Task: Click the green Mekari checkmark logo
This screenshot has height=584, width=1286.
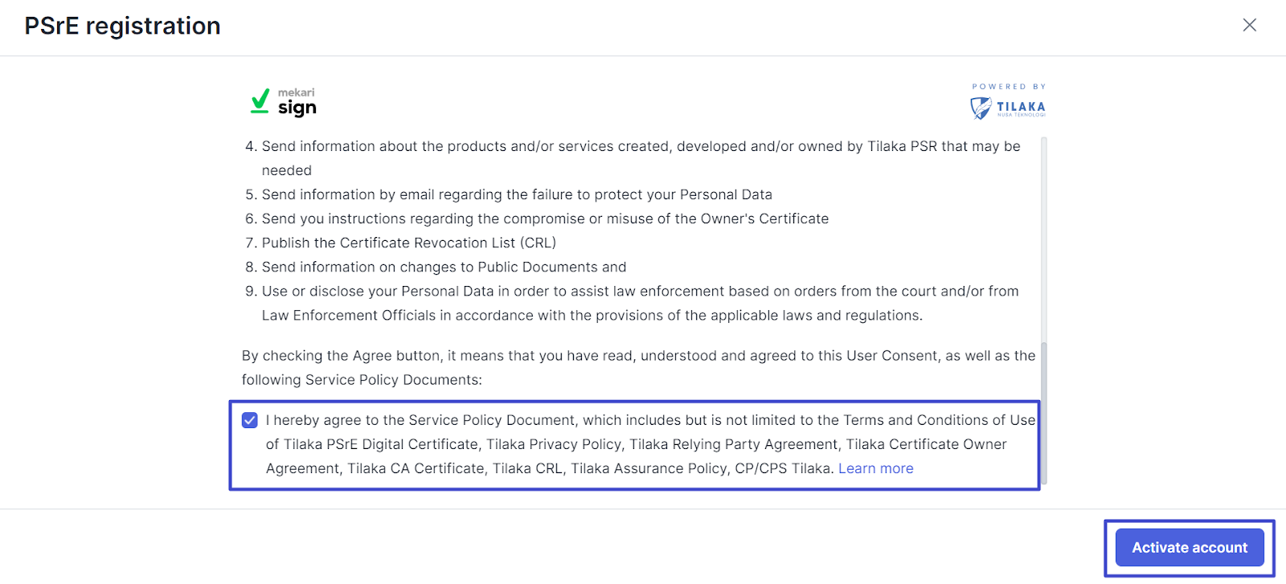Action: tap(260, 101)
